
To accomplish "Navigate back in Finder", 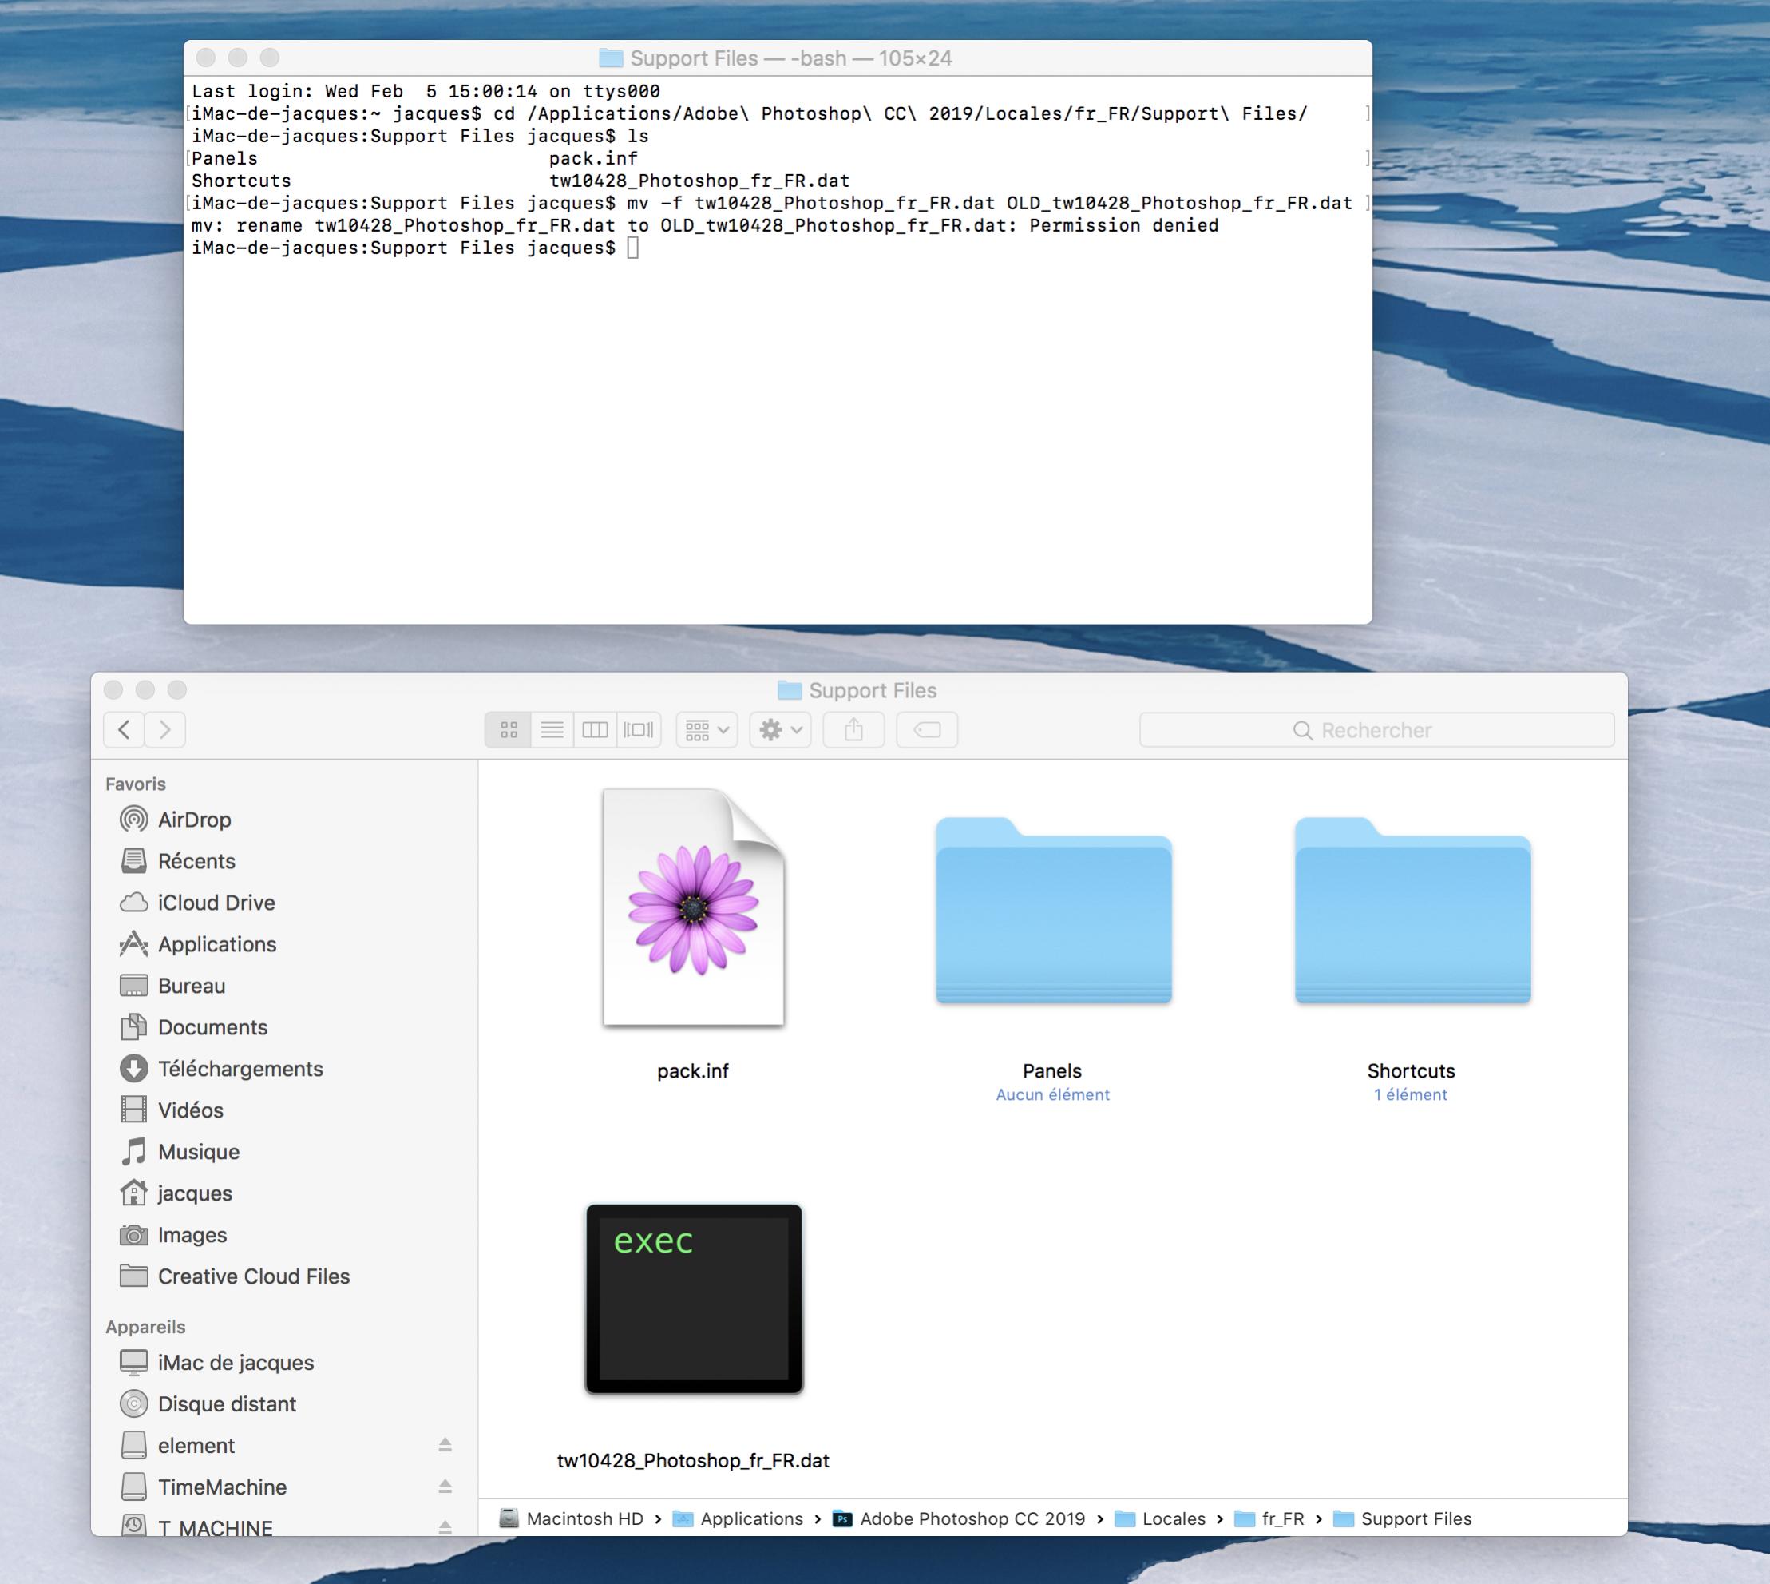I will [124, 729].
